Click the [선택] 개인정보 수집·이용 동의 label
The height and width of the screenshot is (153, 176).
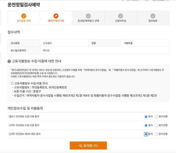[24, 125]
